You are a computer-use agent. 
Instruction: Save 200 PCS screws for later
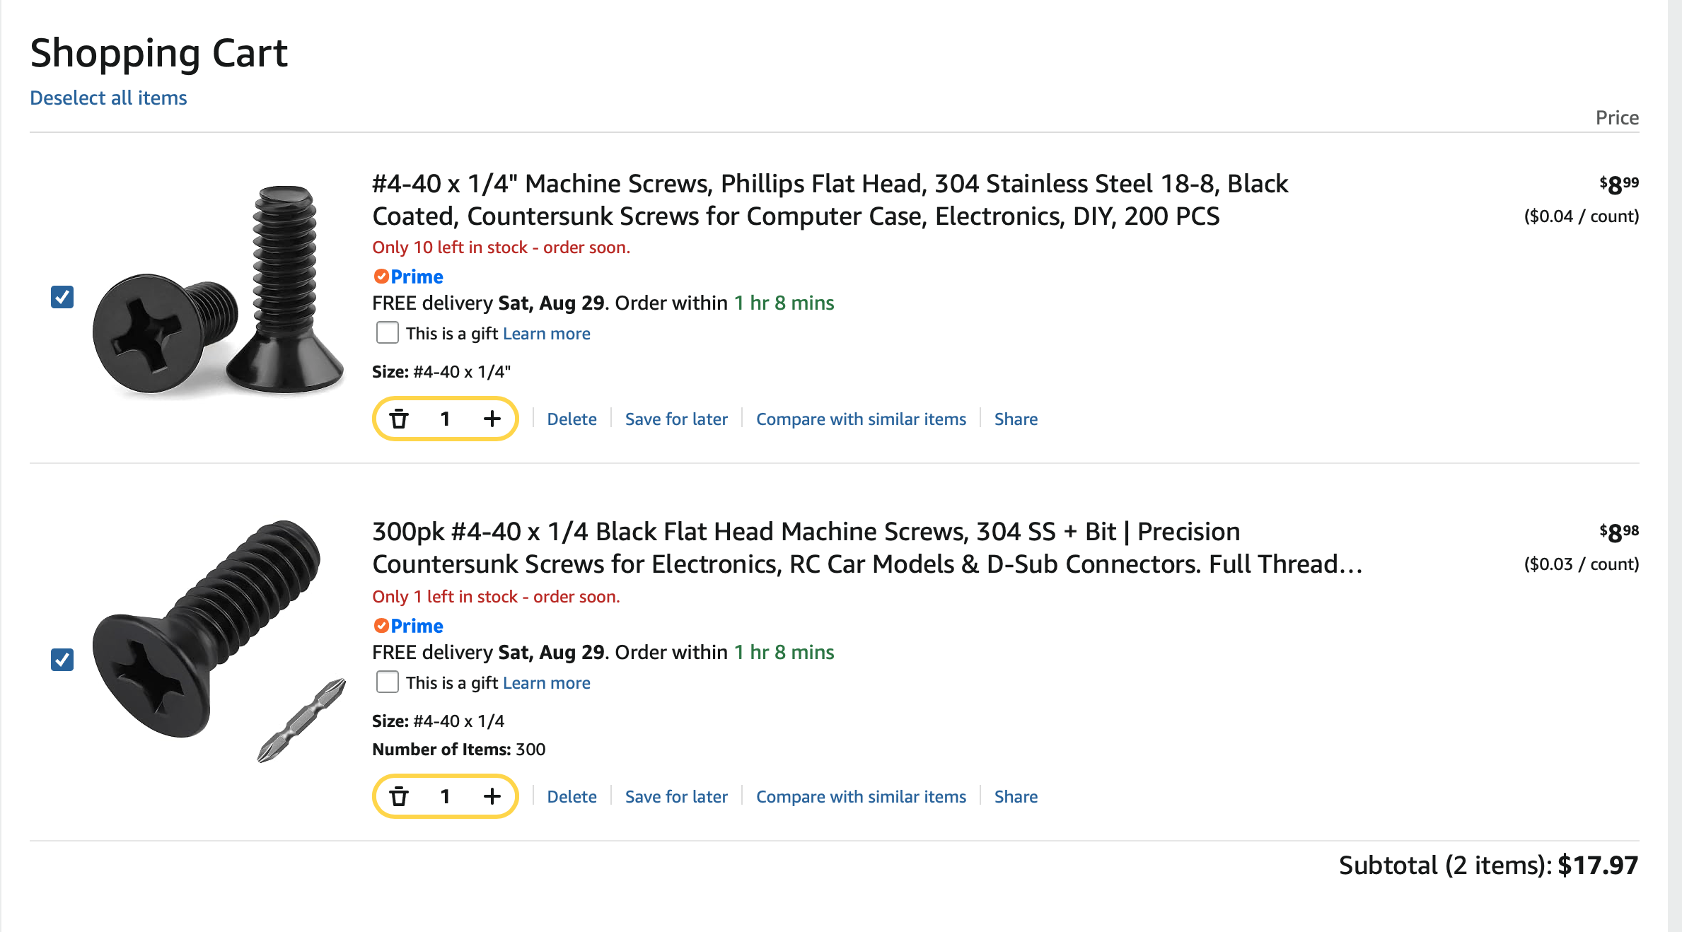(x=676, y=419)
